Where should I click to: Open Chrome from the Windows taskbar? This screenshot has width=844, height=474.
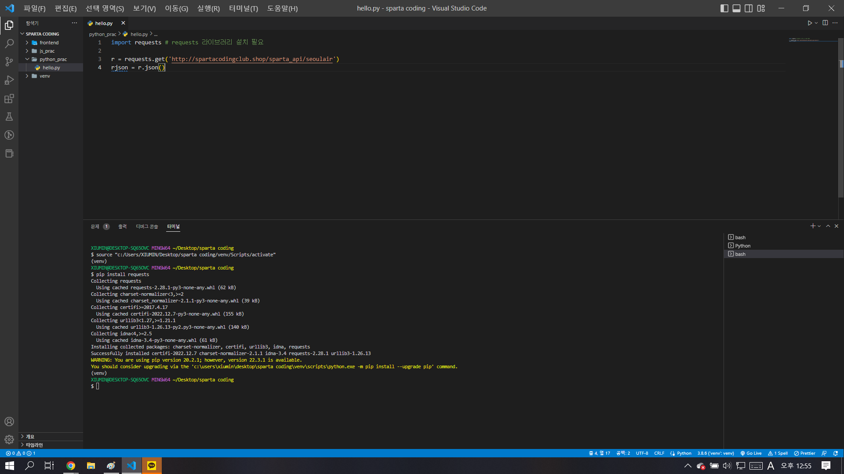point(70,466)
